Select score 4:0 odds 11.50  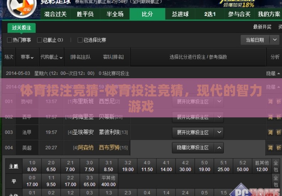(147, 166)
